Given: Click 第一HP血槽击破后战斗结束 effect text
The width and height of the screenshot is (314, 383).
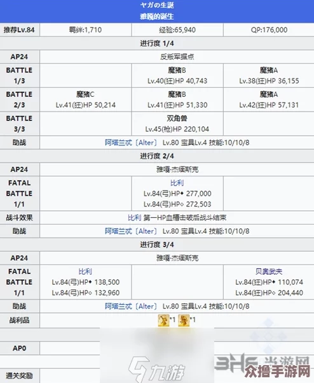Looking at the screenshot, I should (x=185, y=218).
